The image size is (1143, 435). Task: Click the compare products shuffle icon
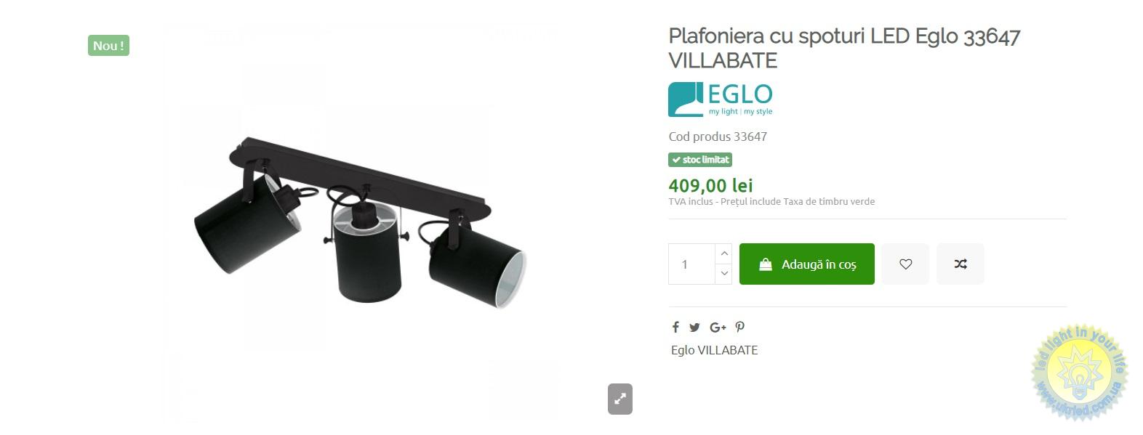pyautogui.click(x=960, y=264)
